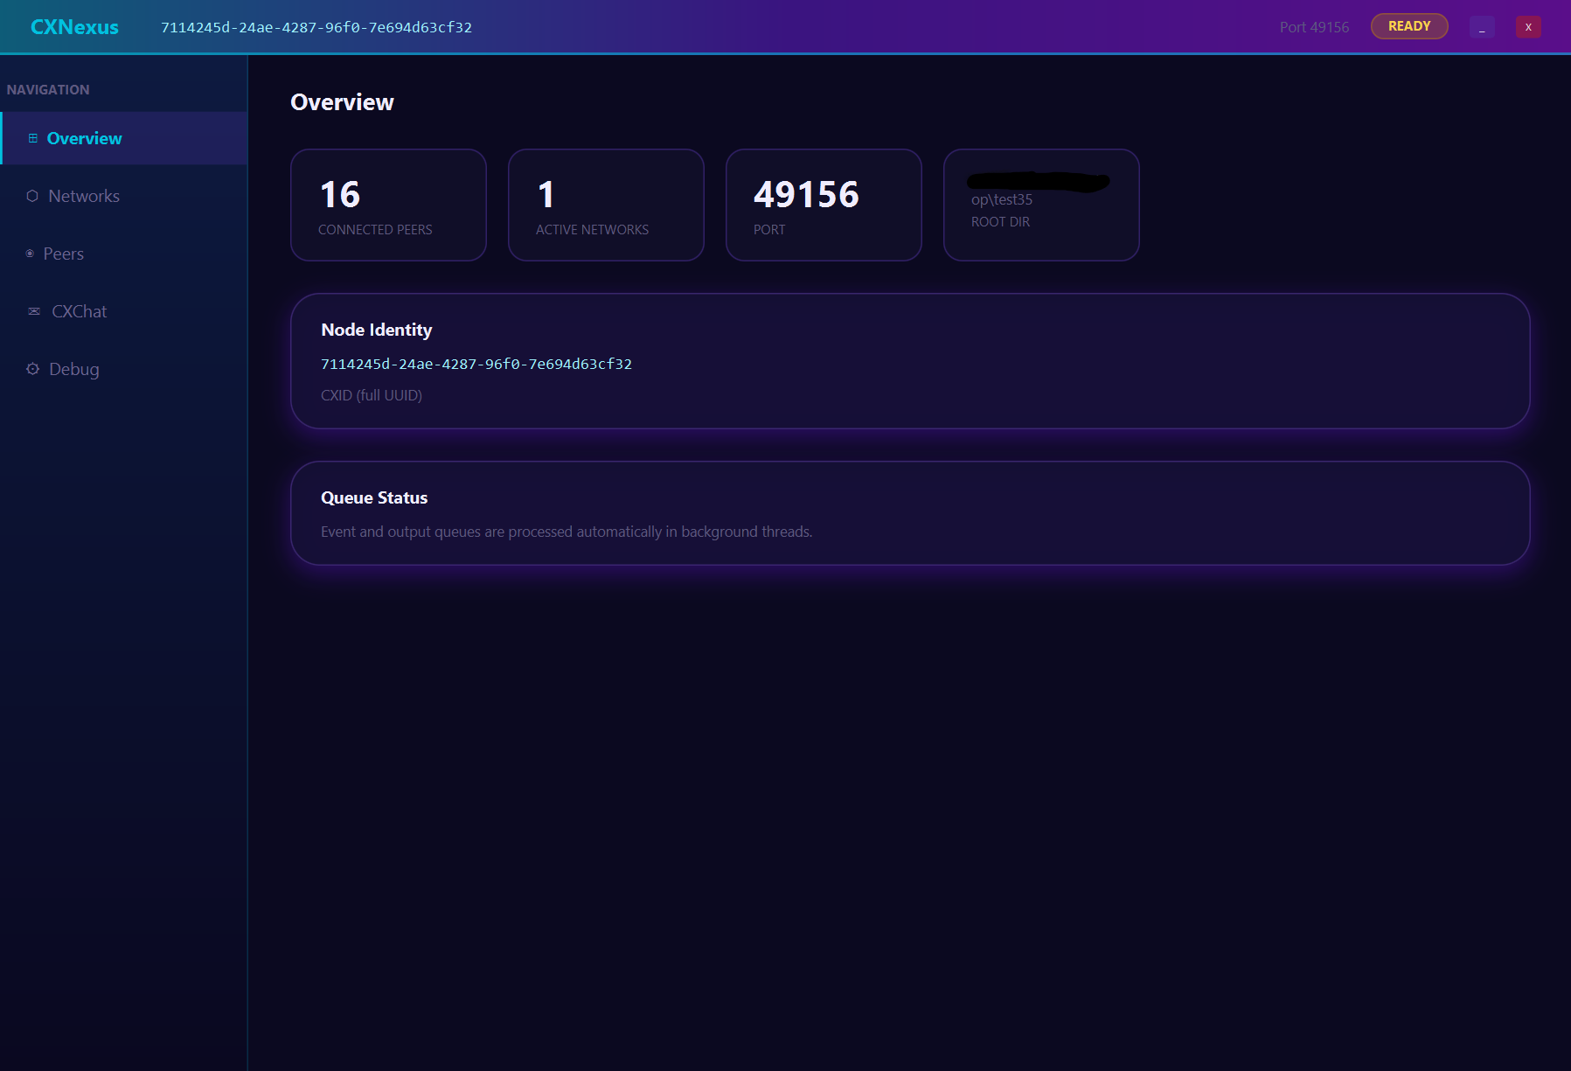Go to CXChat in navigation

point(124,311)
